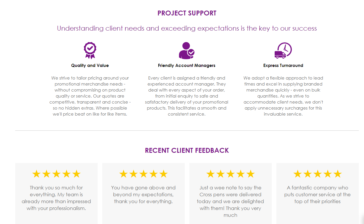Click the stars above the Cross pens feedback
The width and height of the screenshot is (364, 224).
pos(231,174)
